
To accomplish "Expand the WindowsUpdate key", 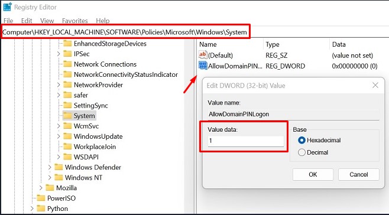I will pyautogui.click(x=59, y=136).
